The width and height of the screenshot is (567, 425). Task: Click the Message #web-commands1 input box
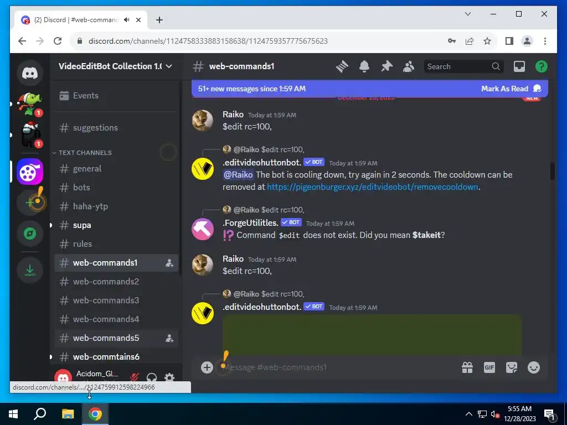click(336, 367)
